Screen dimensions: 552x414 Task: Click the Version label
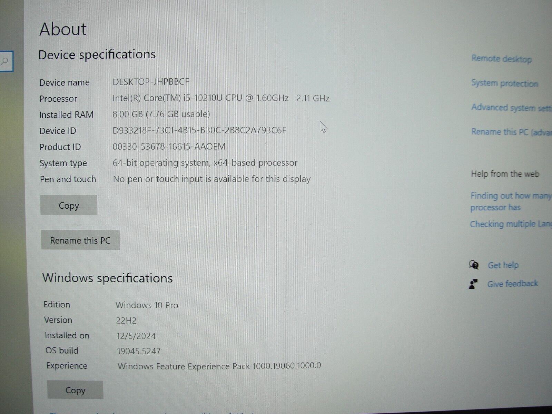pyautogui.click(x=58, y=320)
